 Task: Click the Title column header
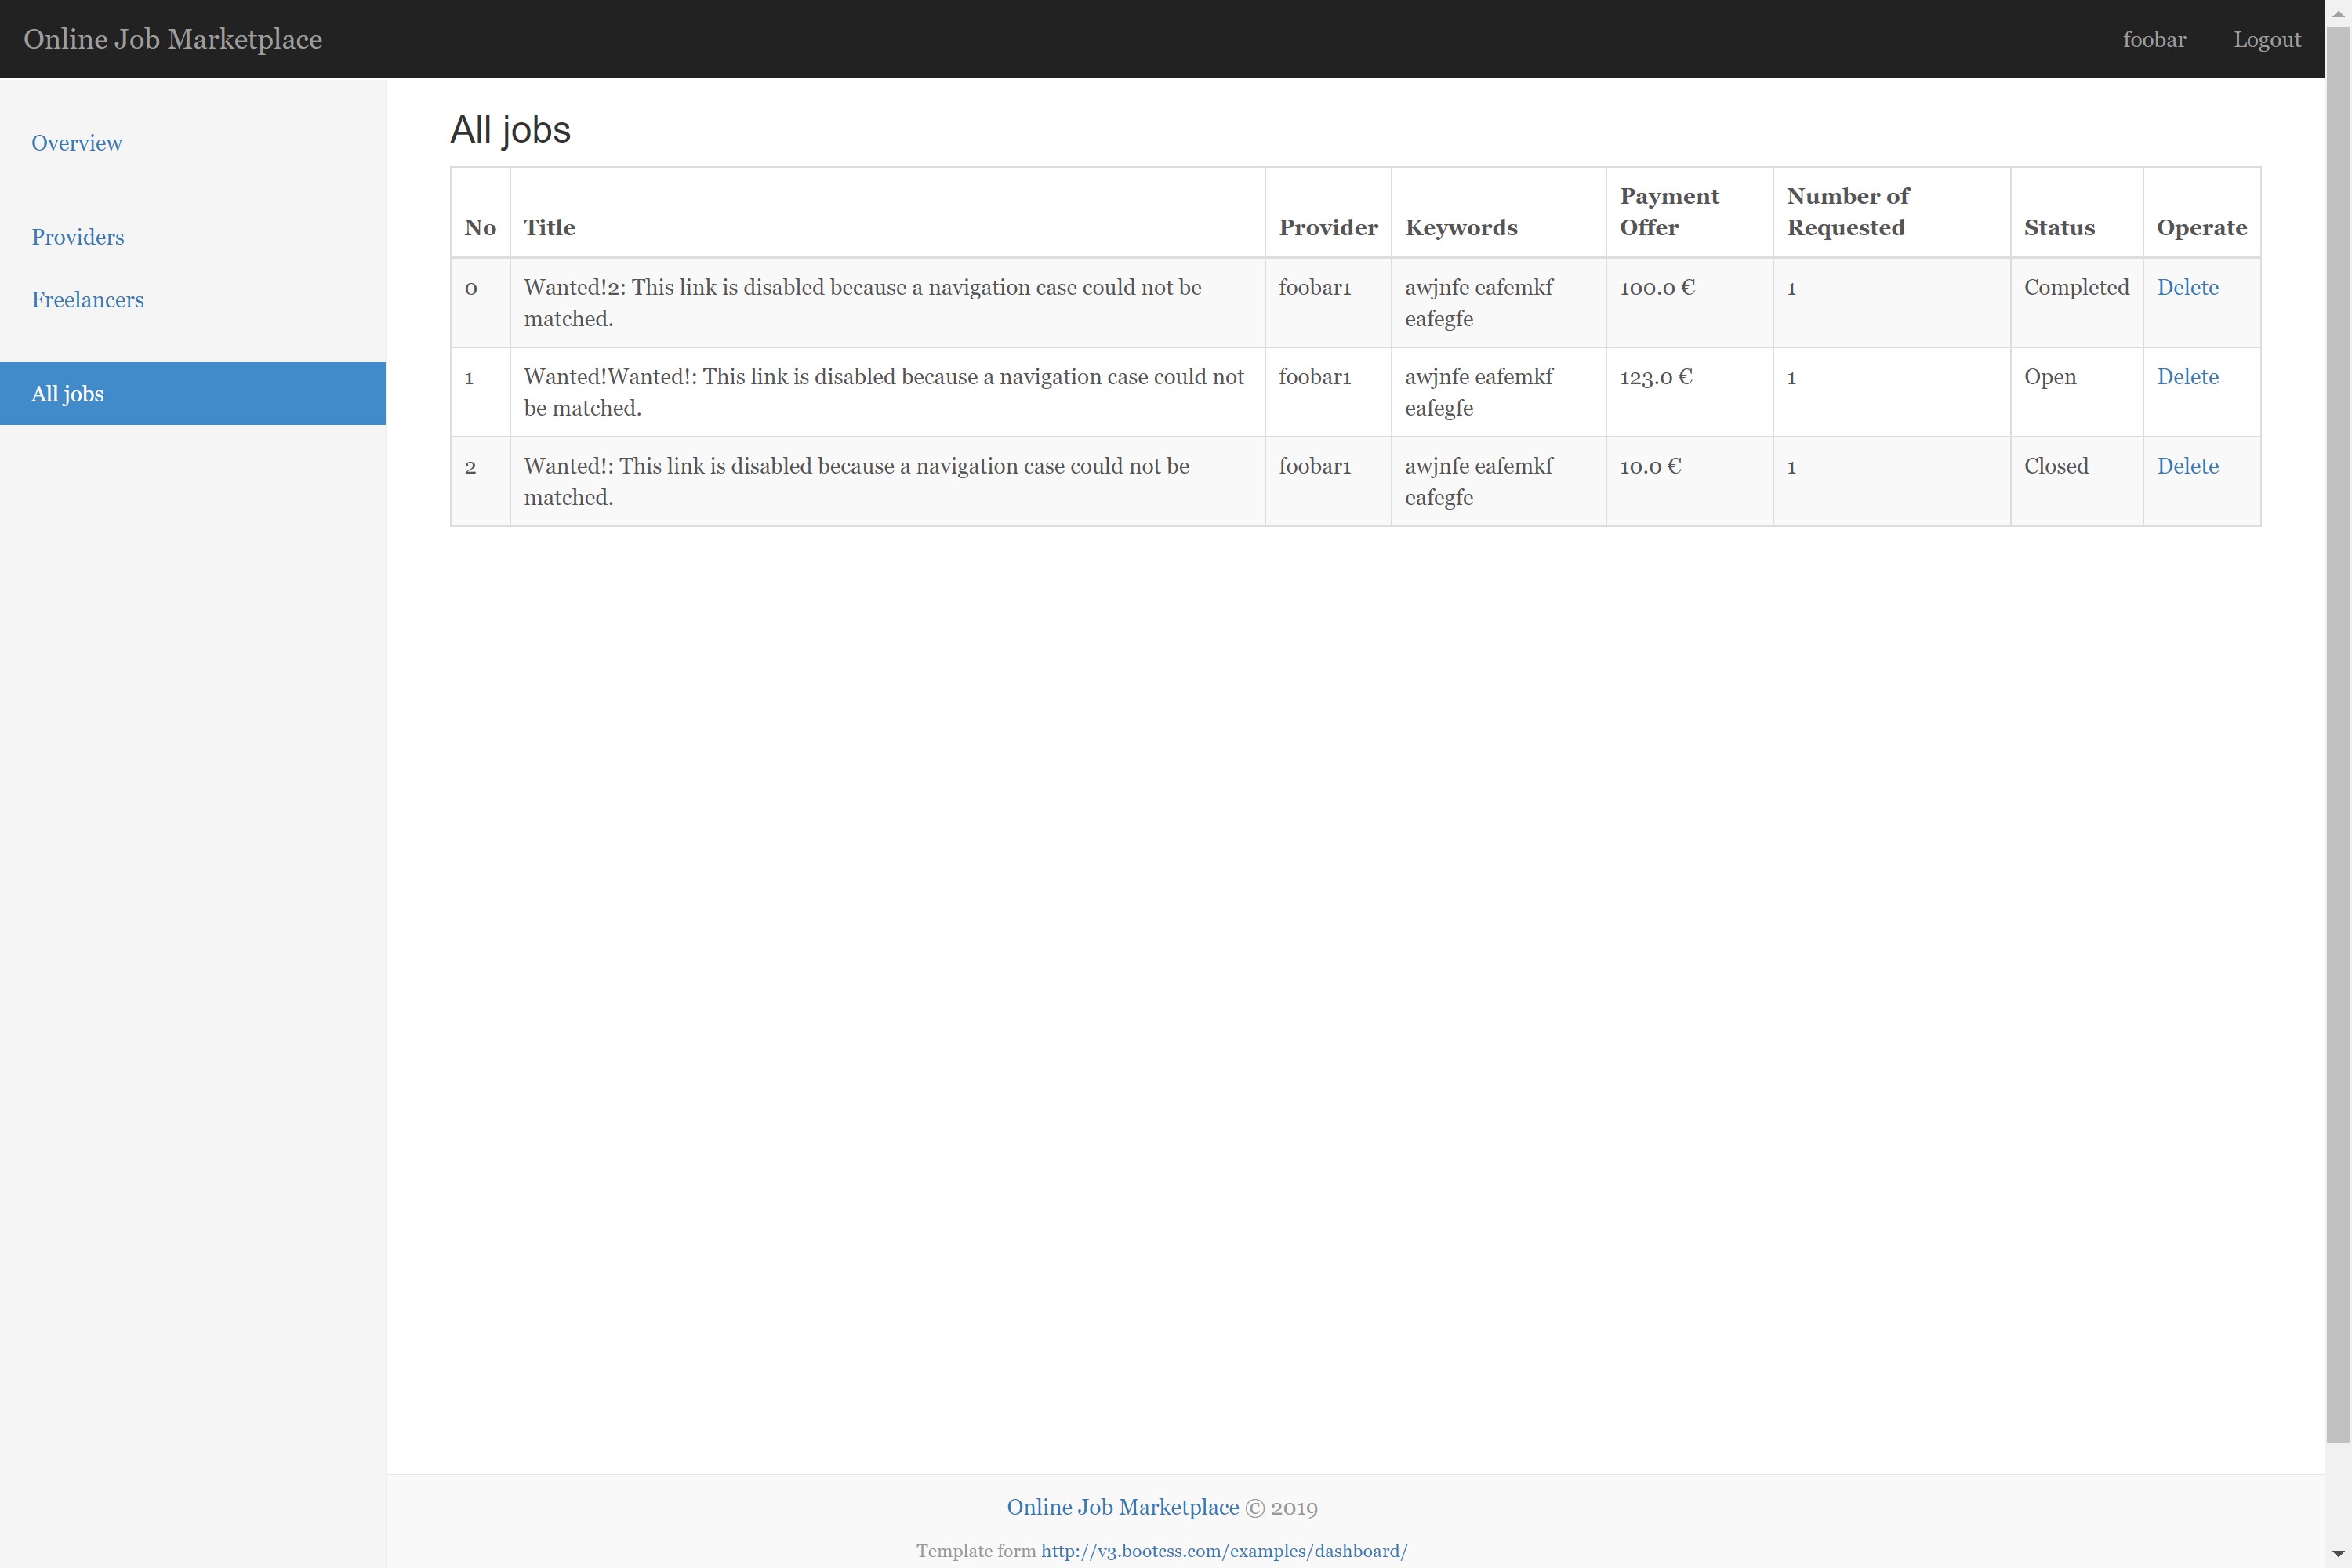[x=549, y=228]
